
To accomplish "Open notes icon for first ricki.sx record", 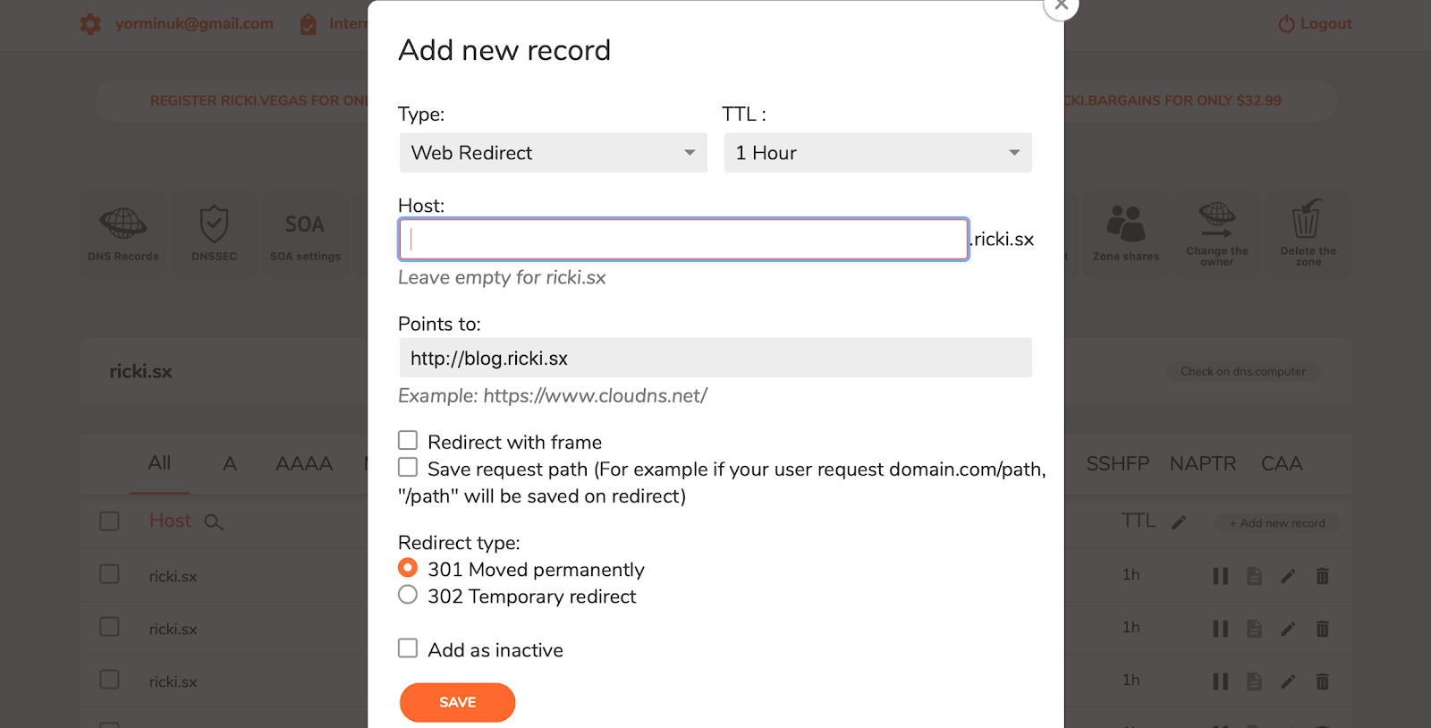I will coord(1255,576).
